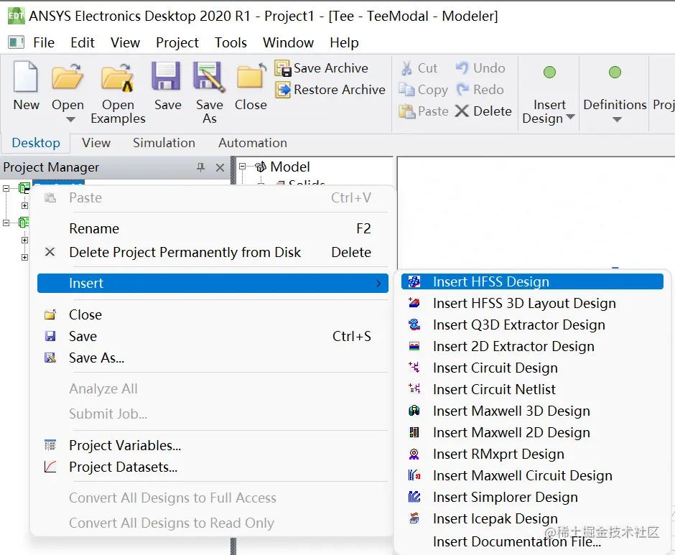
Task: Open the Open Examples folder icon
Action: (118, 78)
